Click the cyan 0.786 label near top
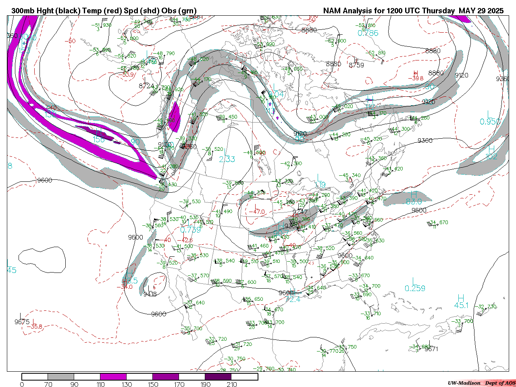The height and width of the screenshot is (387, 516). [x=368, y=33]
